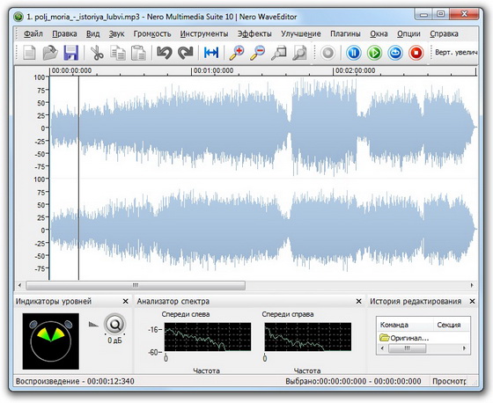This screenshot has width=493, height=403.
Task: Open the Эффекты menu
Action: [254, 33]
